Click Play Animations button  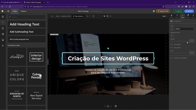pyautogui.click(x=78, y=16)
